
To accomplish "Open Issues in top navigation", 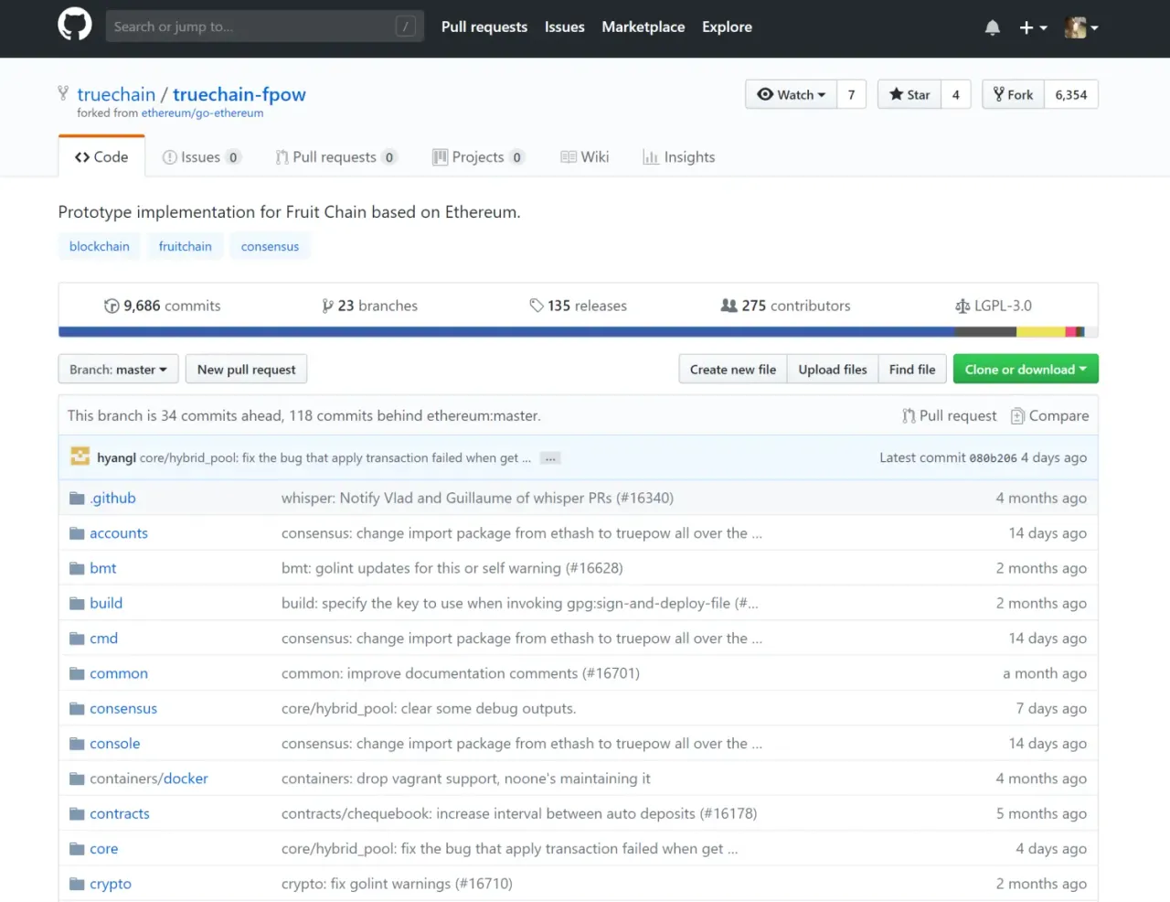I will [565, 27].
